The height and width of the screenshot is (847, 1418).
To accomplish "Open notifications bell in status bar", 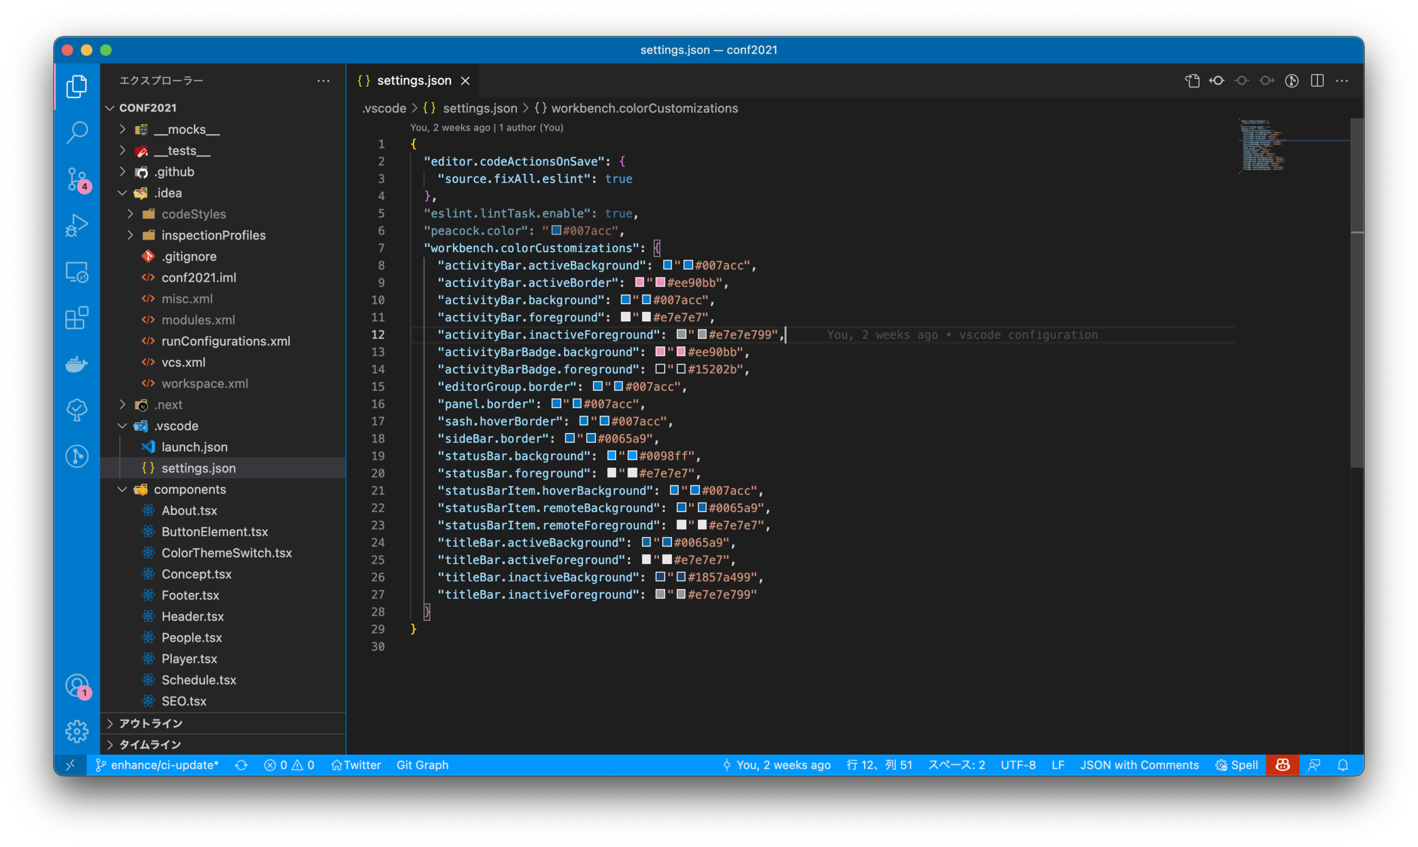I will point(1343,765).
